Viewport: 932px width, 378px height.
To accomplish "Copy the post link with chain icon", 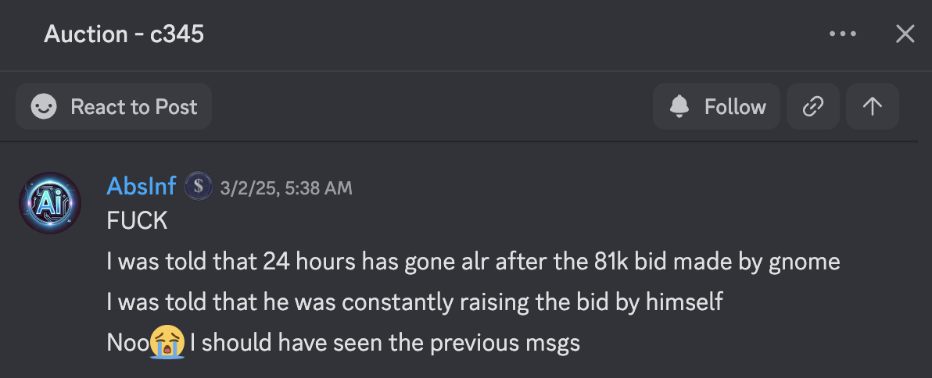I will point(813,107).
